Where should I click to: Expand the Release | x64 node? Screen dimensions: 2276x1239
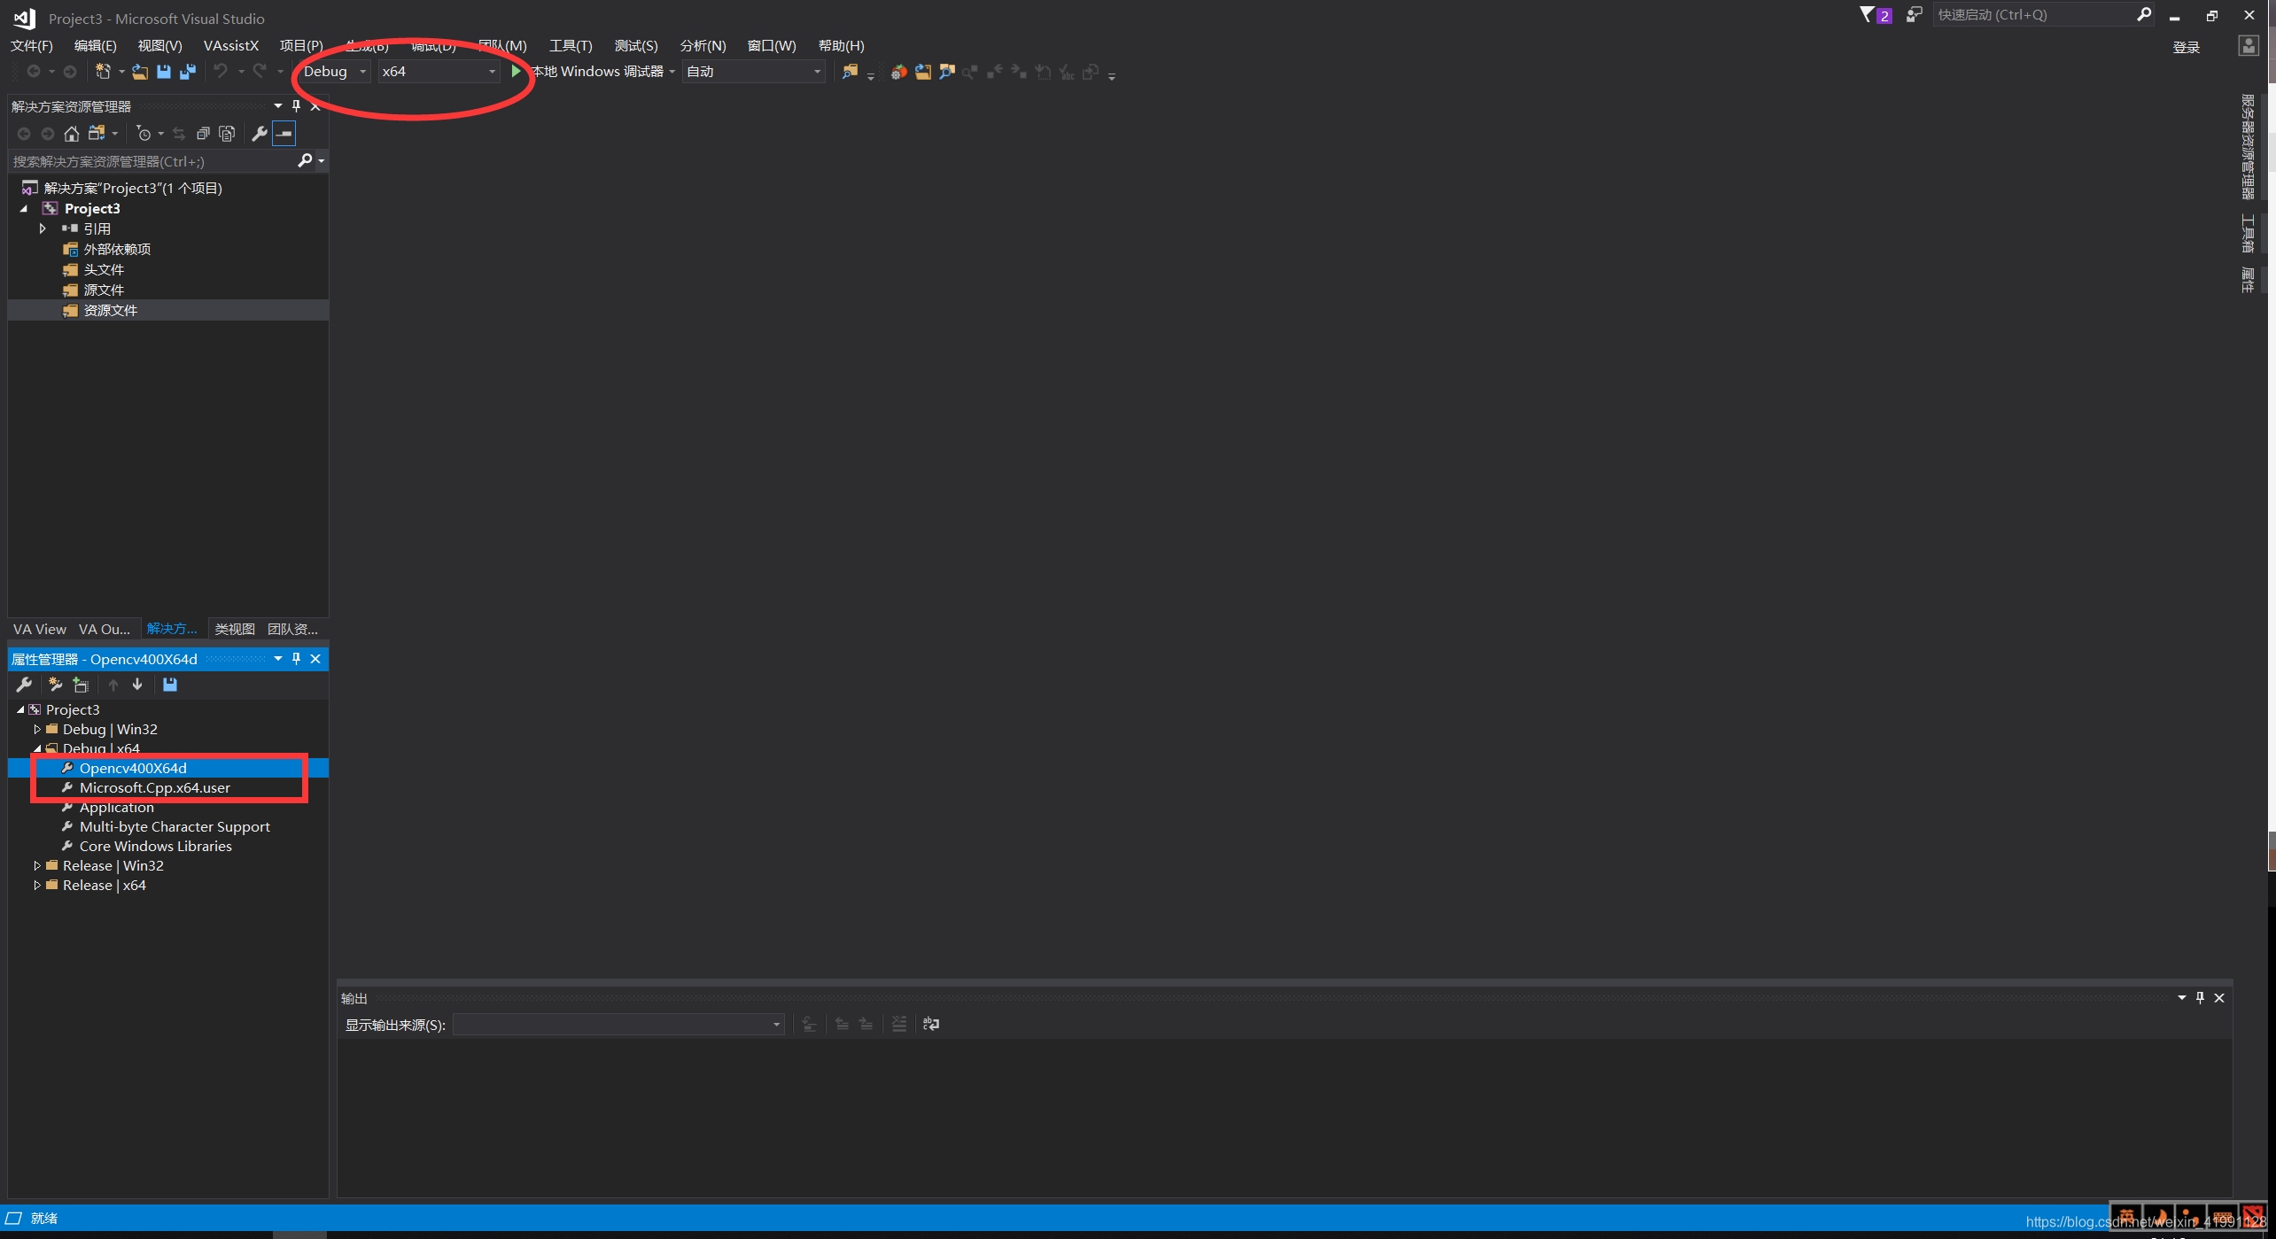tap(37, 885)
